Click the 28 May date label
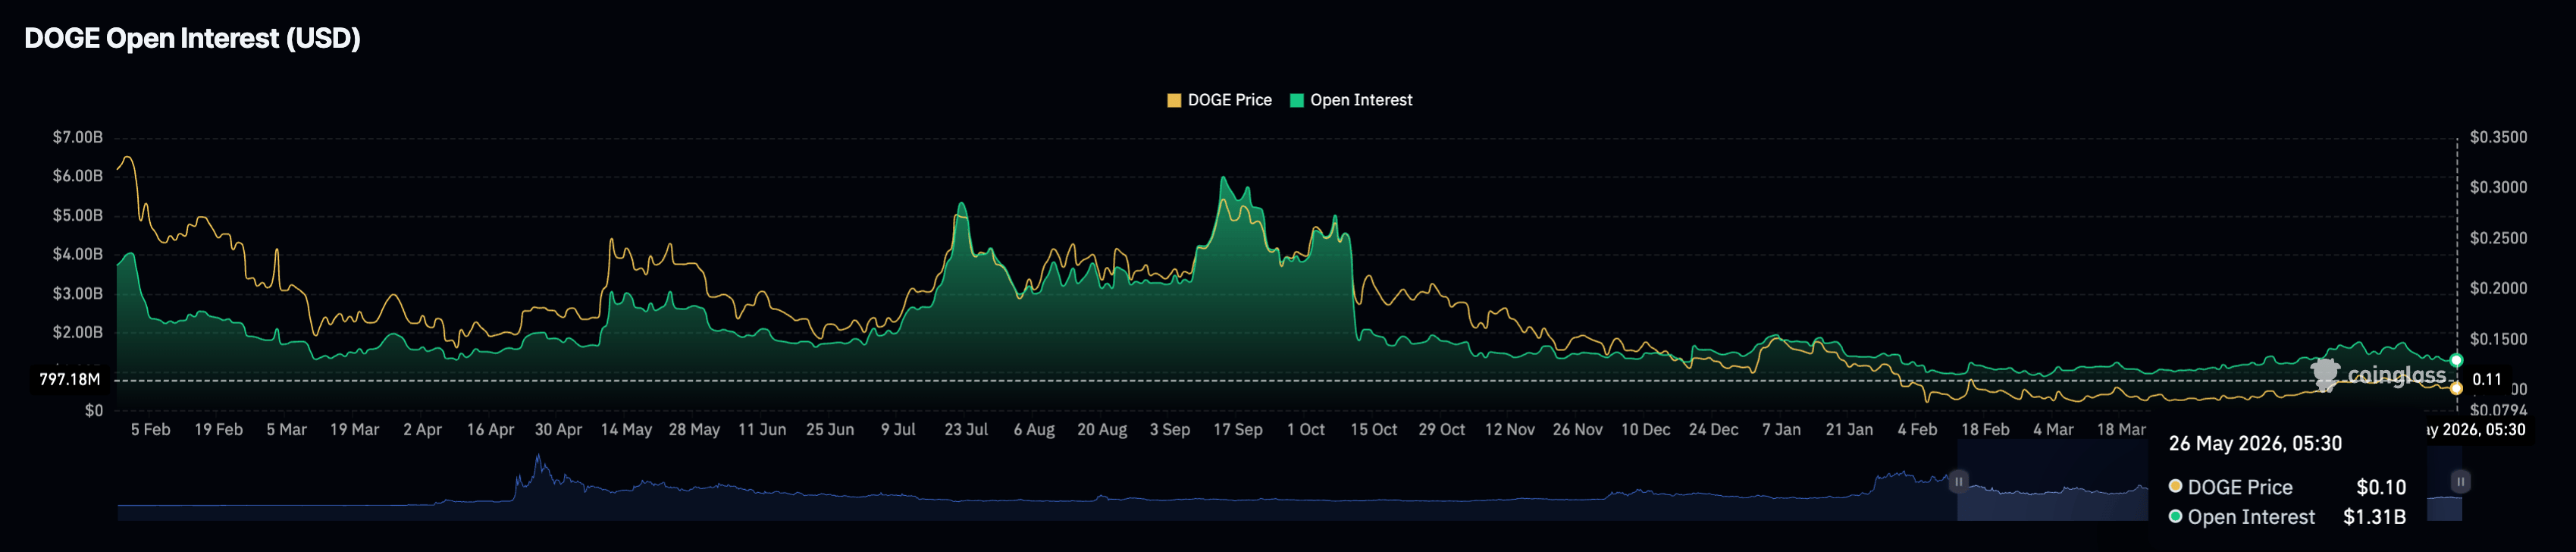2576x552 pixels. 695,429
